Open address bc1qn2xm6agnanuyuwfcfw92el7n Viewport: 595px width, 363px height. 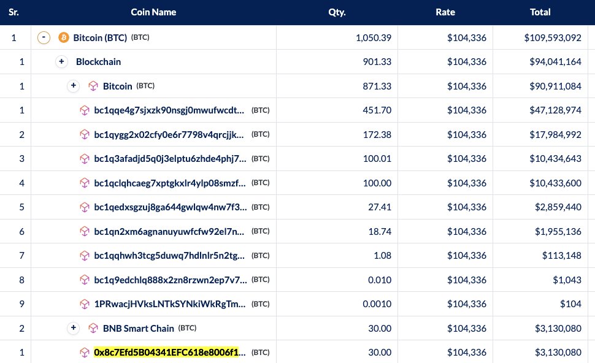(169, 231)
